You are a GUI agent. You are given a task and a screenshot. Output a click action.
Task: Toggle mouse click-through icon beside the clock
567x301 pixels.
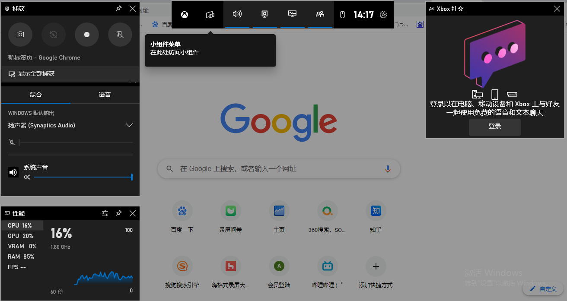[x=342, y=15]
